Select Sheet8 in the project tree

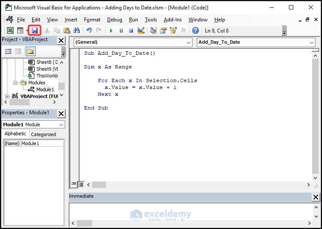pyautogui.click(x=47, y=62)
